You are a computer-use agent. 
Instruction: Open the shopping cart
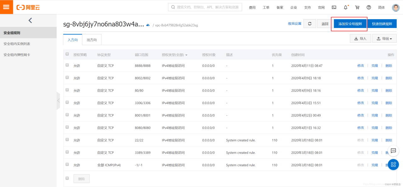(357, 7)
